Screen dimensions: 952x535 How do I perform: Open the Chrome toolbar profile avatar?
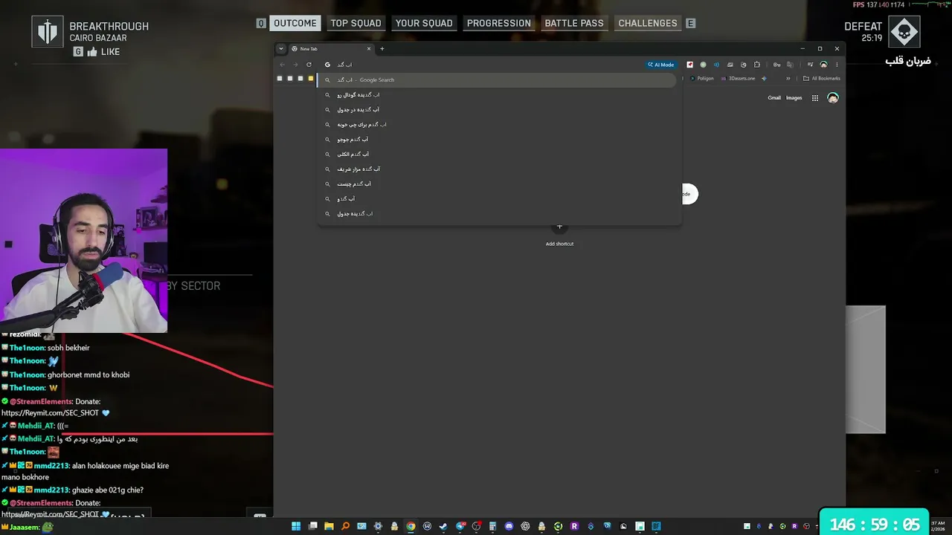(x=823, y=65)
